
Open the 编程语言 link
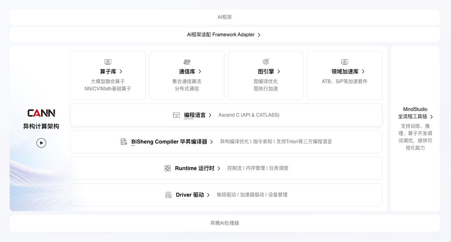click(195, 115)
